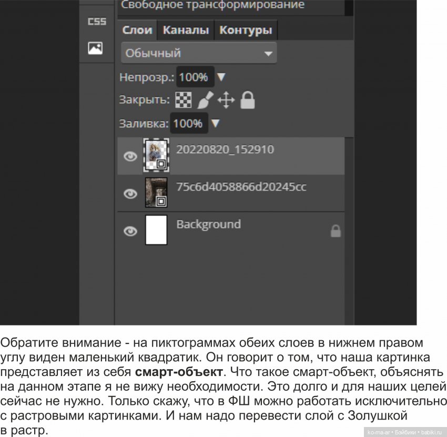
Task: Open the Непрозр. opacity dropdown arrow
Action: click(221, 77)
